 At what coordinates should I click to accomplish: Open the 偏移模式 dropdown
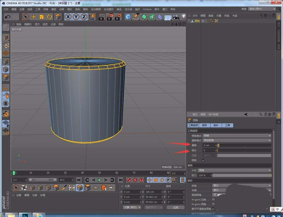point(237,140)
